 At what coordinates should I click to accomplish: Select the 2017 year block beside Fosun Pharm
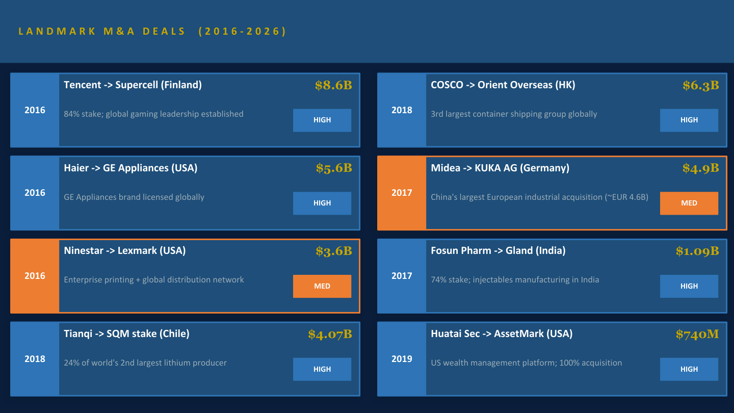402,276
